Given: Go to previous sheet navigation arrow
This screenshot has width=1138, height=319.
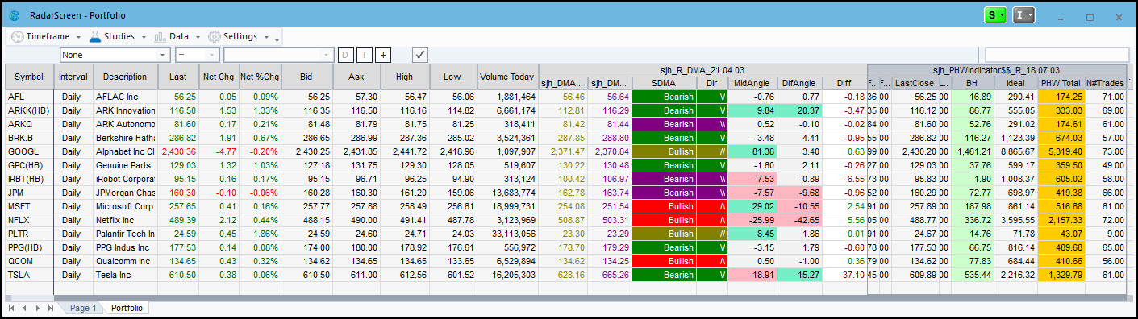Looking at the screenshot, I should pos(24,309).
